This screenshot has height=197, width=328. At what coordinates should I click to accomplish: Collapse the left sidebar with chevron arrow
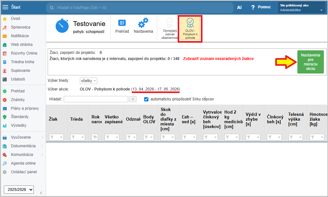pyautogui.click(x=41, y=193)
